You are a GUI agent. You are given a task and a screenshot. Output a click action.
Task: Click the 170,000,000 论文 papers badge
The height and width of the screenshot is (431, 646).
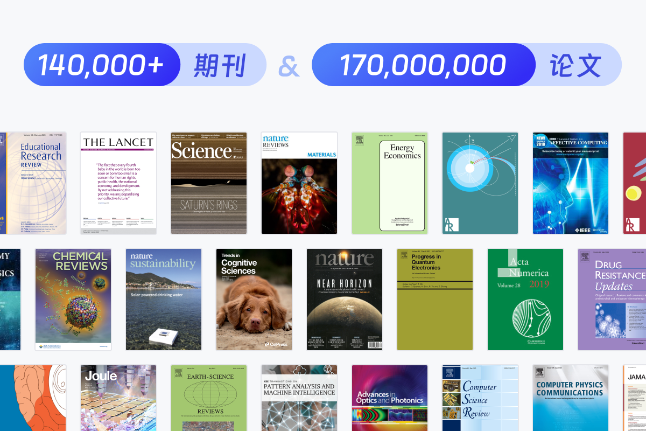pyautogui.click(x=466, y=65)
